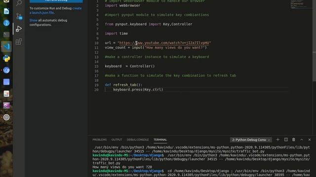Open terminal selector '2: Python Debug Console' dropdown
316x177 pixels.
(x=251, y=140)
